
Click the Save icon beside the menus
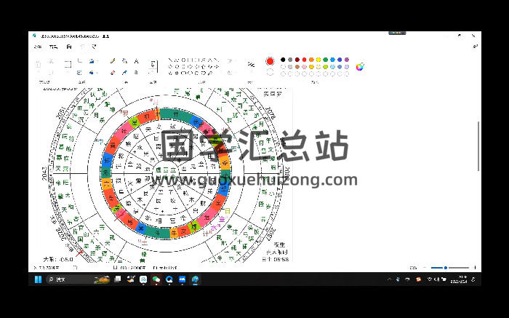(69, 47)
